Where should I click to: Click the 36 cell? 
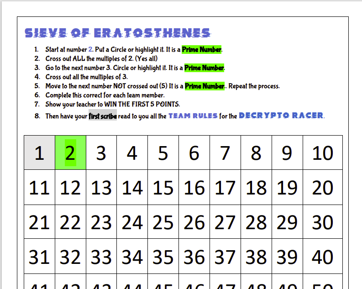pyautogui.click(x=194, y=256)
